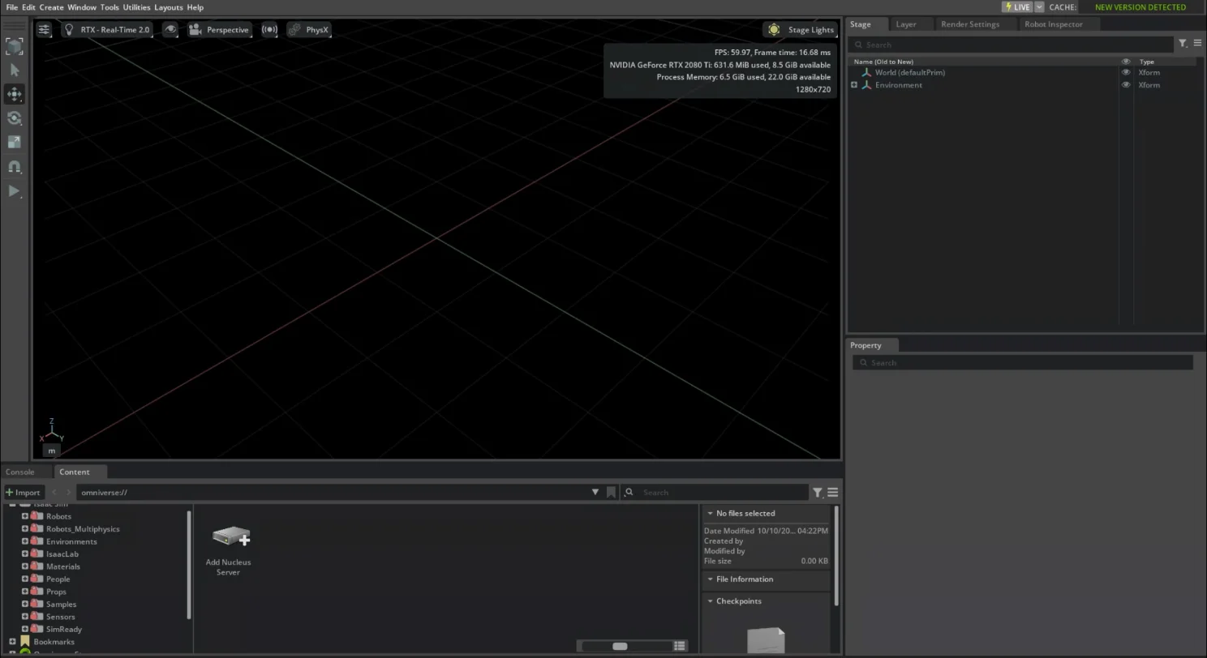Open the Content browser filter icon
Image resolution: width=1207 pixels, height=658 pixels.
tap(818, 493)
